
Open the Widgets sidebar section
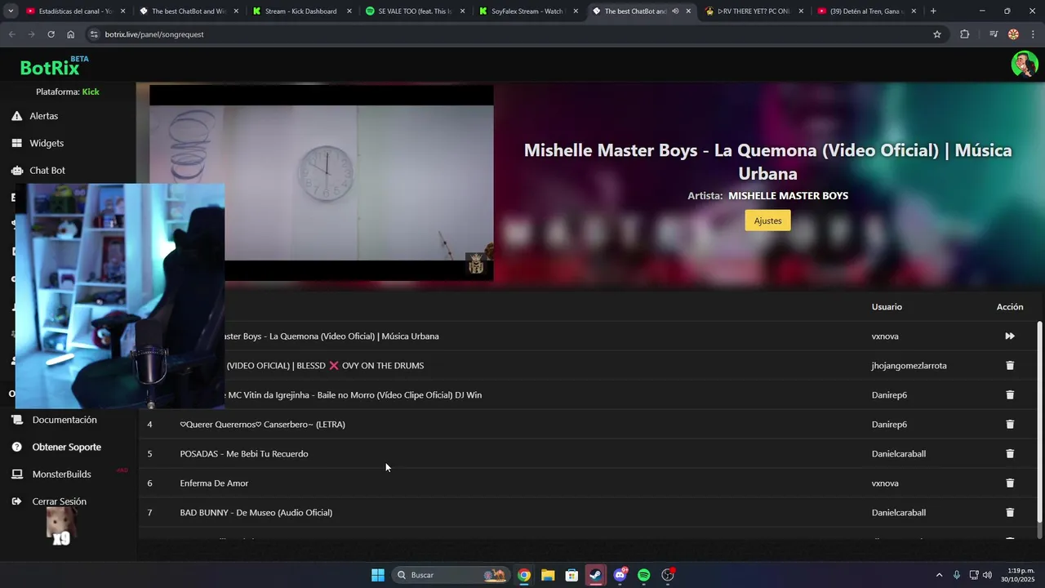pos(47,143)
